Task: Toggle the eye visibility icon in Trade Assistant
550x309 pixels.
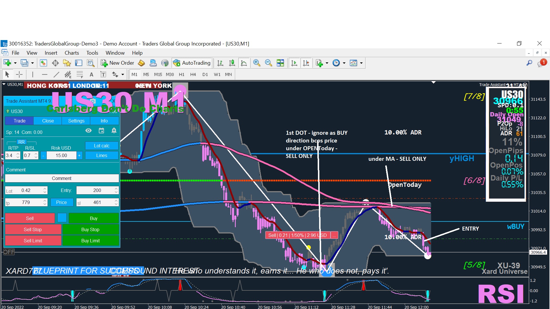Action: coord(89,131)
